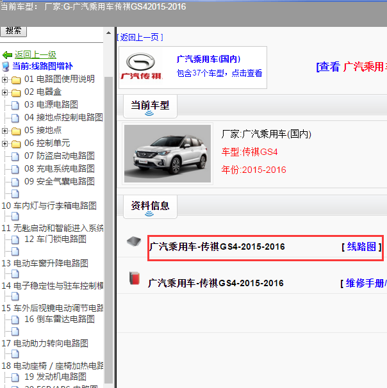
Task: Click folder icon of 01 电路图使用说明
Action: pos(16,80)
